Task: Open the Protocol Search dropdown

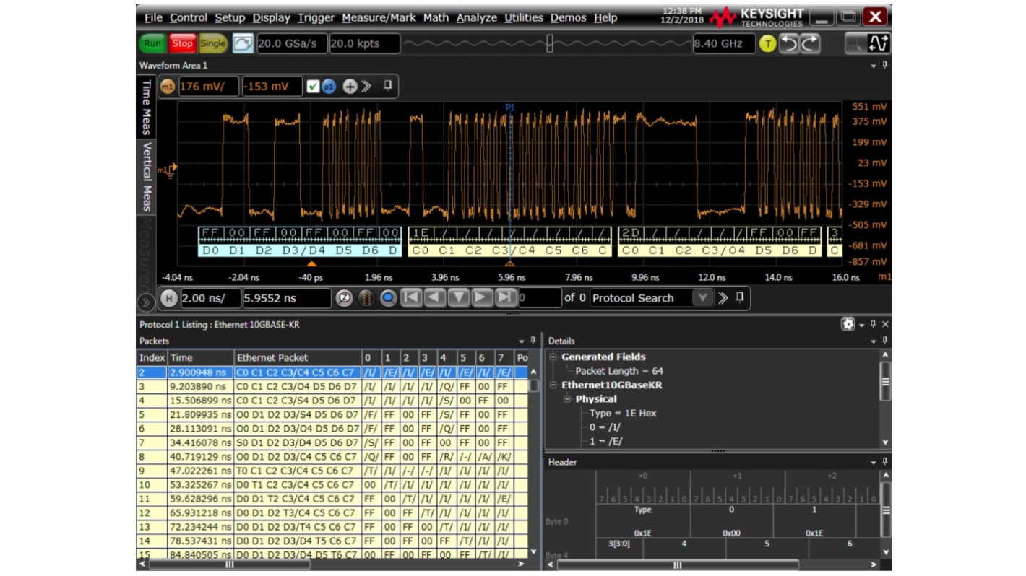Action: (702, 298)
